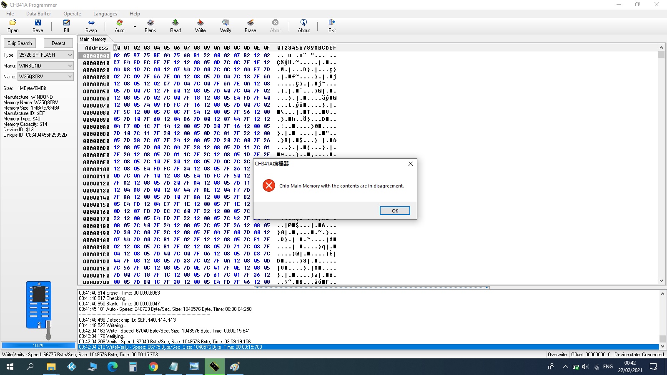
Task: Click the Overwrite status bar indicator
Action: click(x=557, y=355)
